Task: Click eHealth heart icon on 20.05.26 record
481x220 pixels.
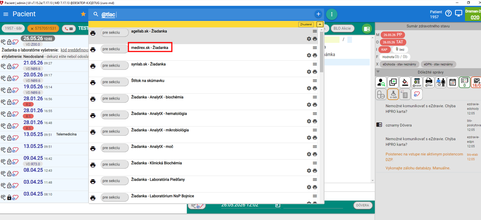Action: pos(15,78)
